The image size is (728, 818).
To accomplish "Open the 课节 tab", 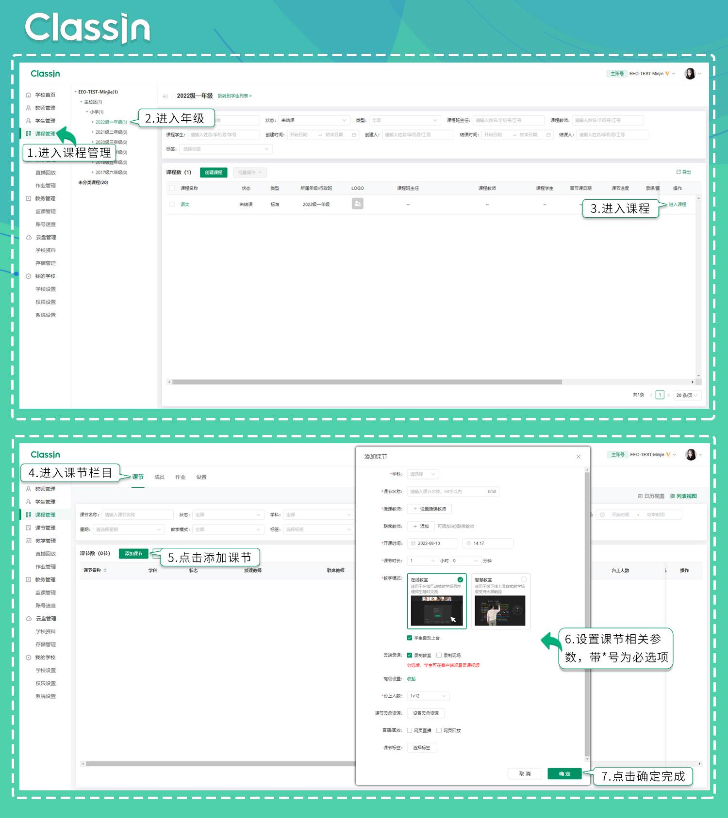I will pos(138,477).
